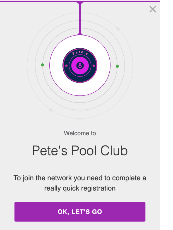
Task: Click the "Welcome to" text
Action: pos(80,133)
